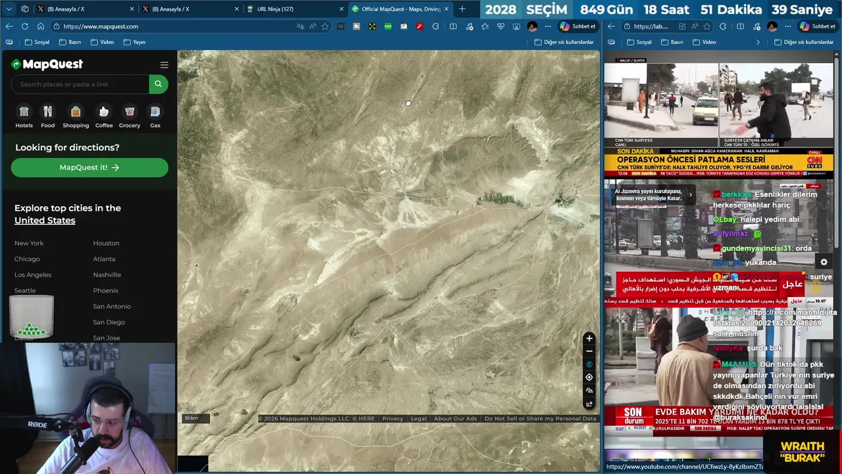The width and height of the screenshot is (842, 474).
Task: Open a new browser tab with plus
Action: click(x=462, y=9)
